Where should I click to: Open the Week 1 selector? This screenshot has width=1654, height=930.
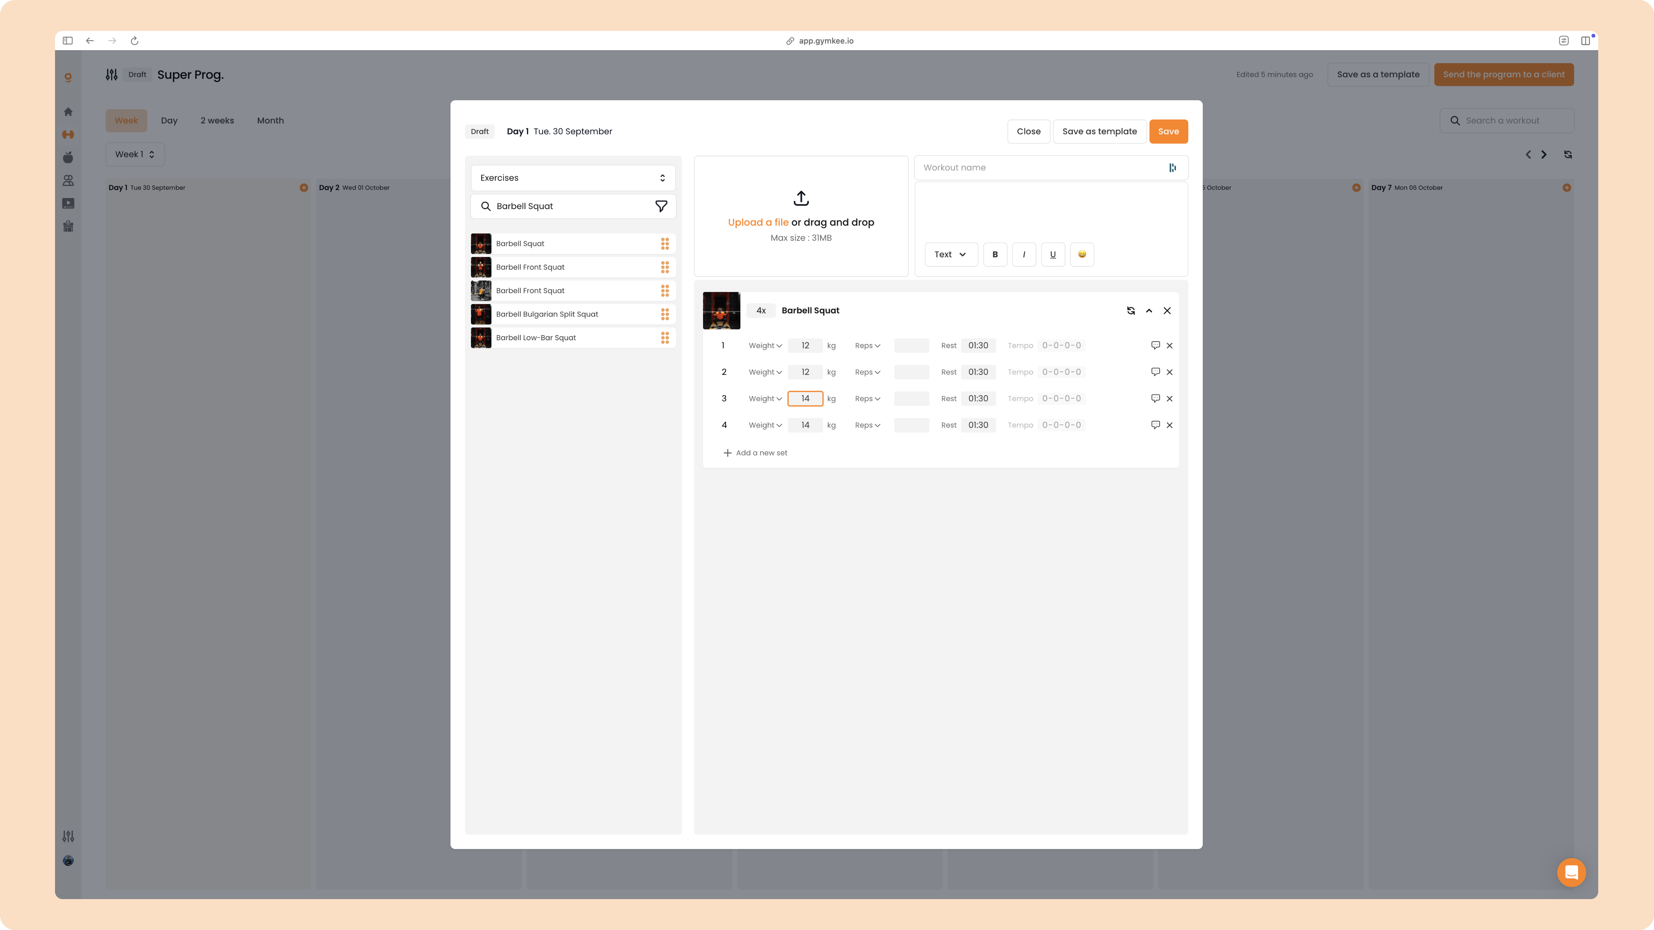click(135, 155)
